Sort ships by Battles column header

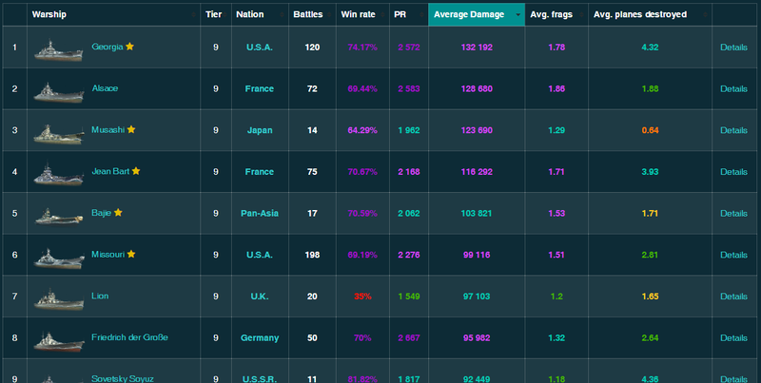pos(307,14)
